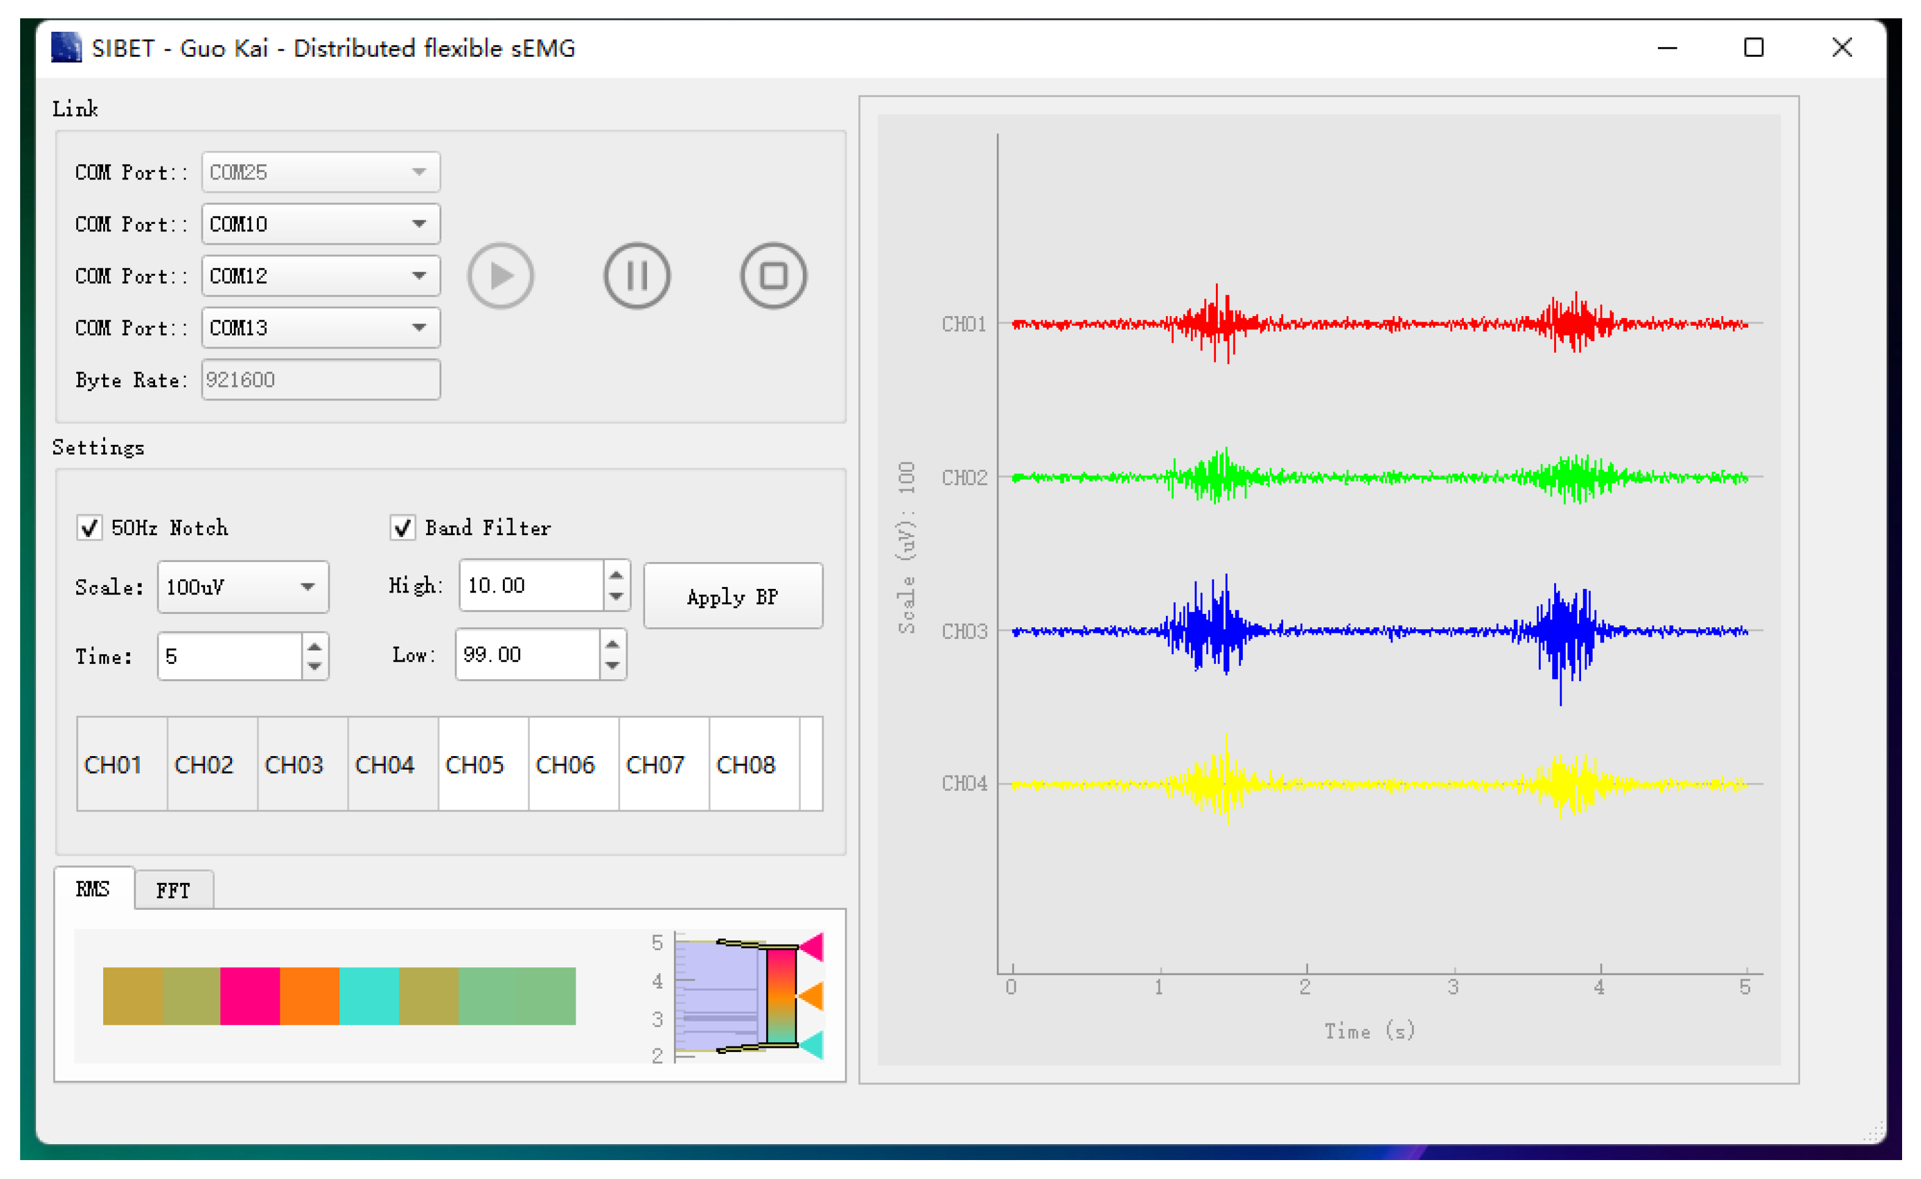Switch to the FFT tab

coord(173,890)
